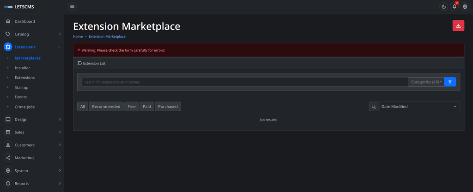Click the Customers person icon

coord(8,145)
